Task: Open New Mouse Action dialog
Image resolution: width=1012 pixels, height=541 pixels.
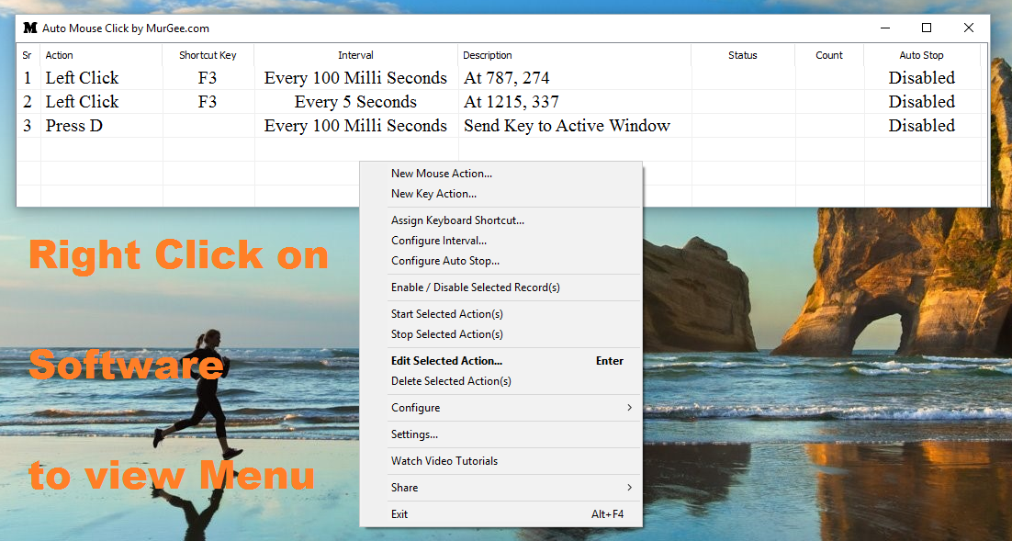Action: 441,173
